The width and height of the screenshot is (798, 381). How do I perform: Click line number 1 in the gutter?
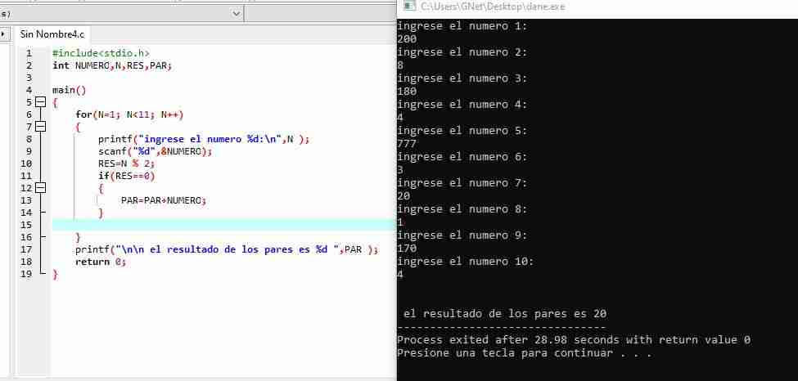[x=29, y=53]
